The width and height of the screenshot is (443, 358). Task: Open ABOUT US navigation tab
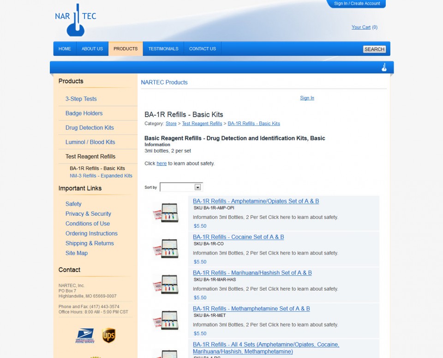(x=92, y=49)
